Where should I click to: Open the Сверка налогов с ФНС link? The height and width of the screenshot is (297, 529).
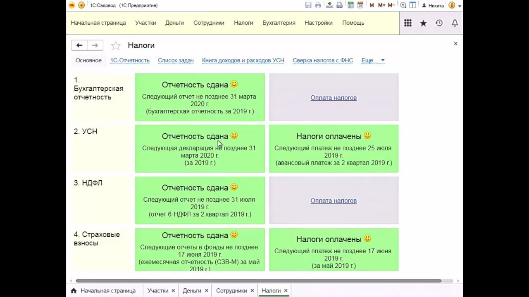pos(322,60)
